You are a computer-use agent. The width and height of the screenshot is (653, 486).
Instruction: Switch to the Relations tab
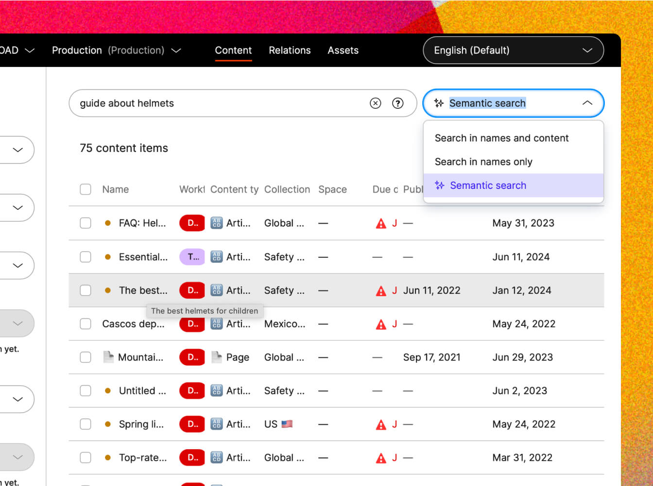290,50
